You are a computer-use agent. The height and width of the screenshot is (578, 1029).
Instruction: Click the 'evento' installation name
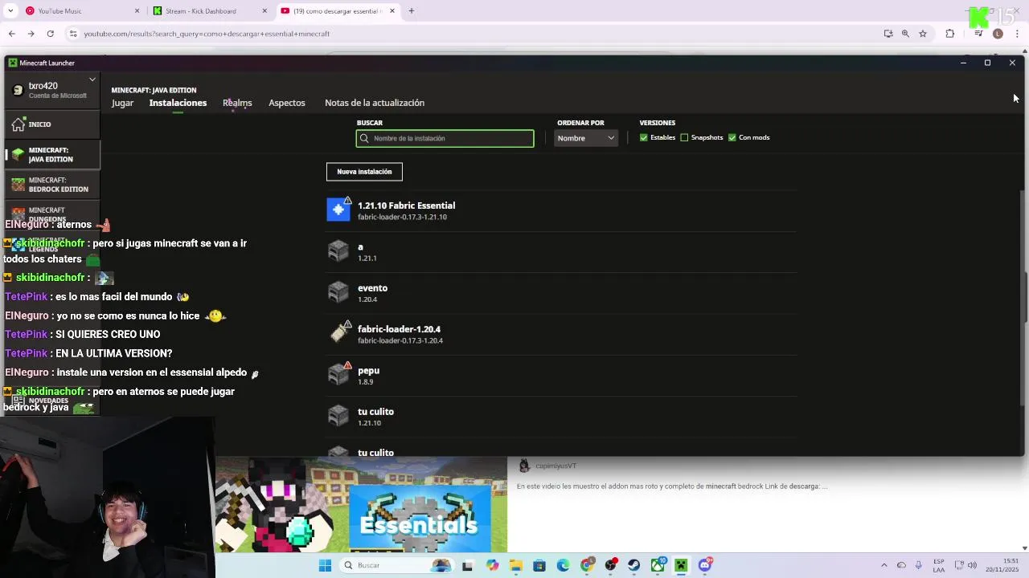tap(372, 288)
